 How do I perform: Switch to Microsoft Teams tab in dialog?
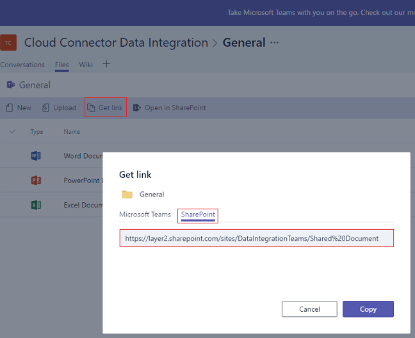tap(145, 214)
